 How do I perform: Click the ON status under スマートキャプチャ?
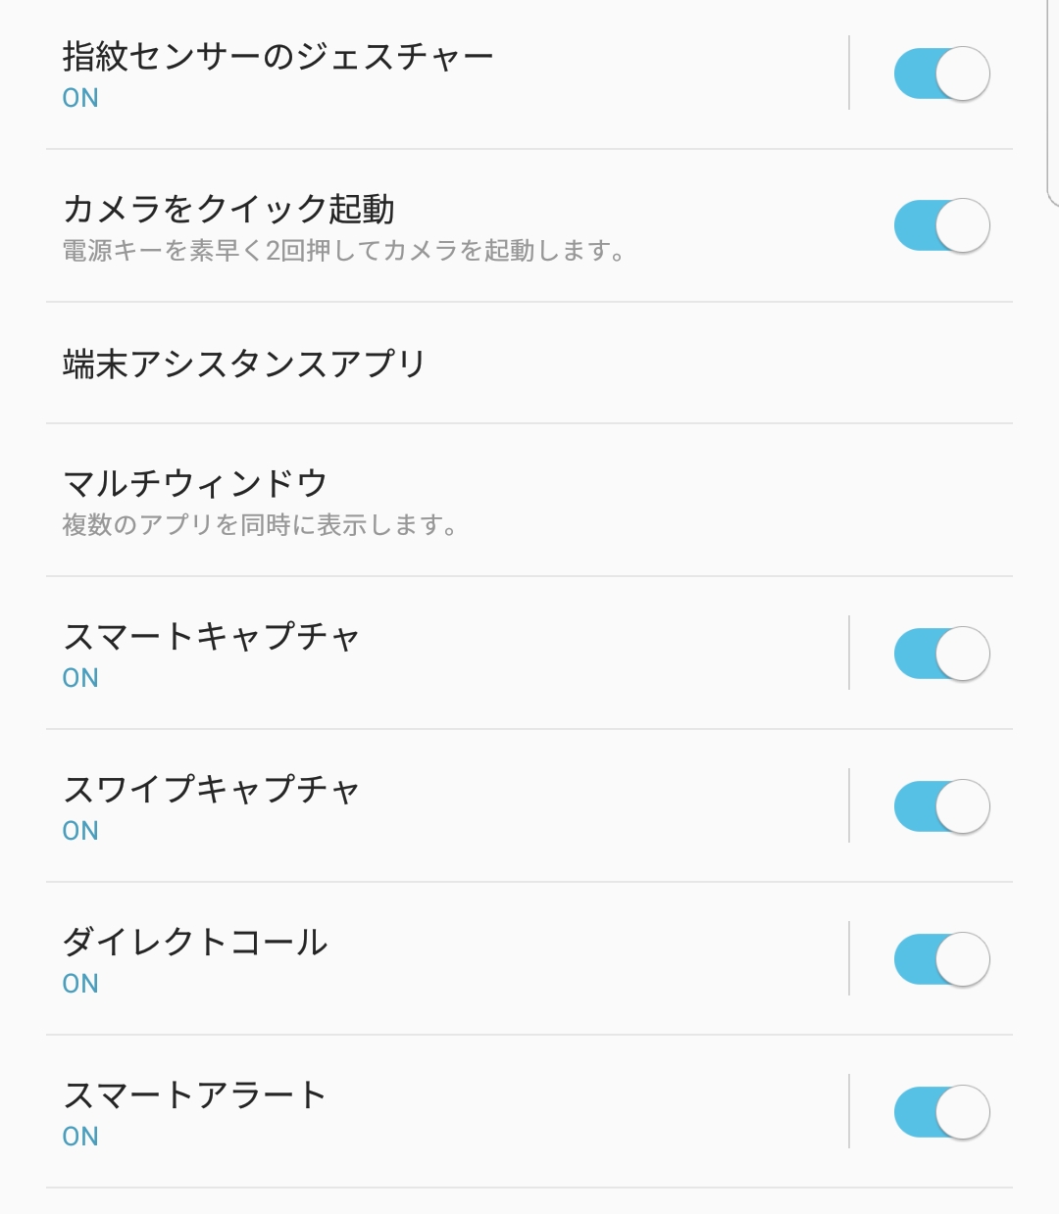pos(80,678)
